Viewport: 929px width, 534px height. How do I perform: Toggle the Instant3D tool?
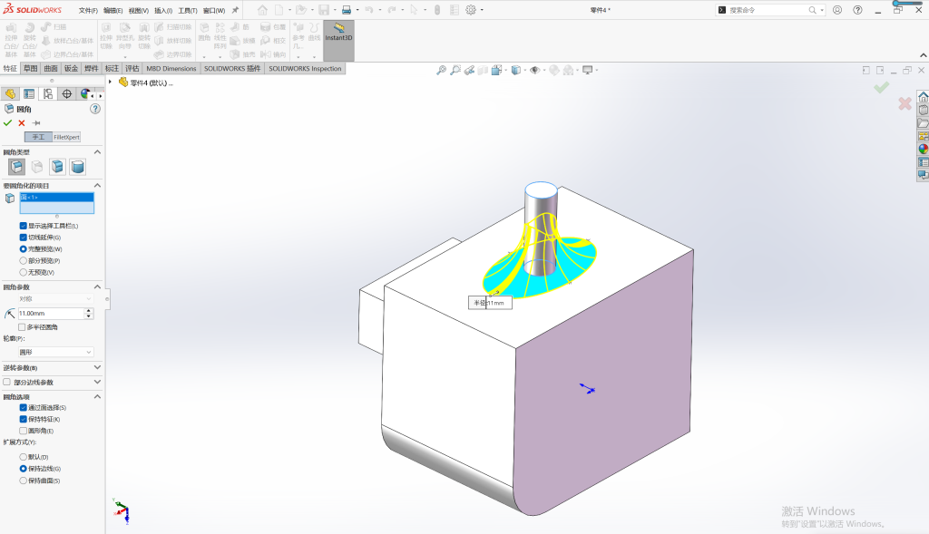(338, 40)
